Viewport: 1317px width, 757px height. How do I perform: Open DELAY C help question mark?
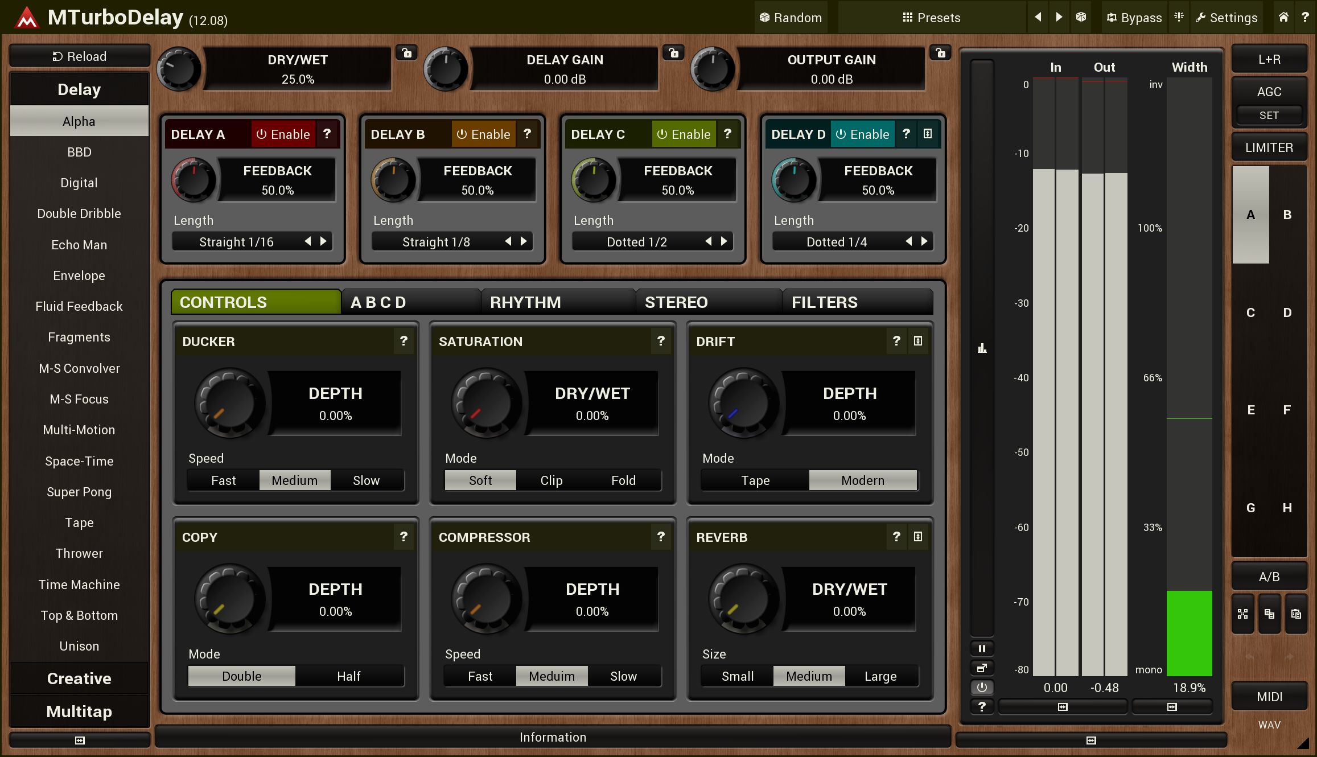coord(727,134)
